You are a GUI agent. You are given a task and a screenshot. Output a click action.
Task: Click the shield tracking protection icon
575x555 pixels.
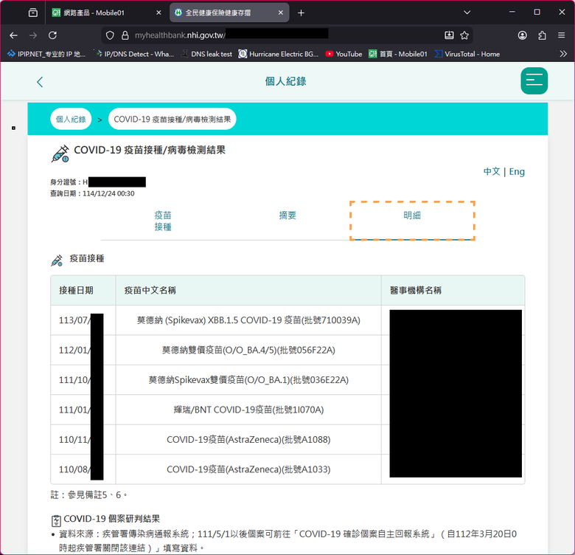pyautogui.click(x=109, y=35)
